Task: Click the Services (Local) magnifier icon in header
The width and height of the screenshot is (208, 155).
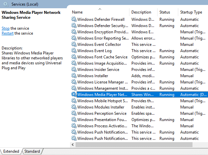Action: pos(6,4)
